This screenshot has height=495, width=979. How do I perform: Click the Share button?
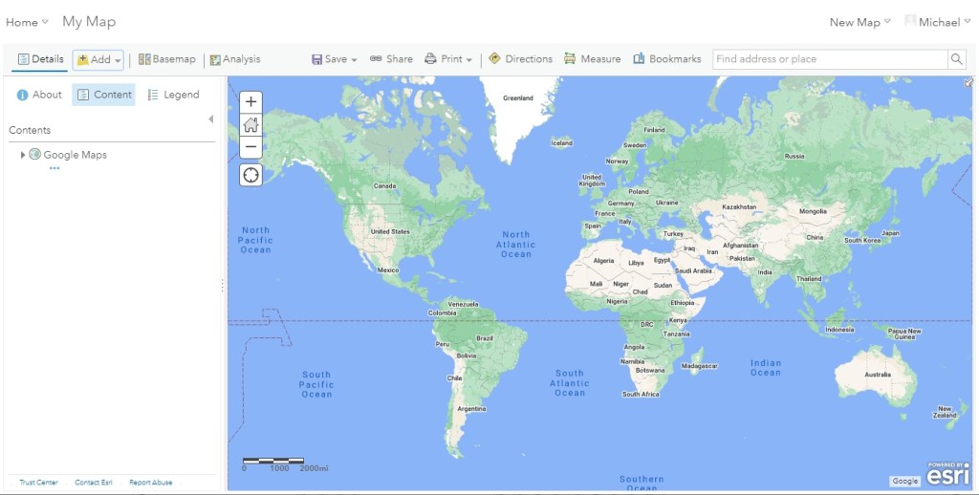tap(391, 59)
